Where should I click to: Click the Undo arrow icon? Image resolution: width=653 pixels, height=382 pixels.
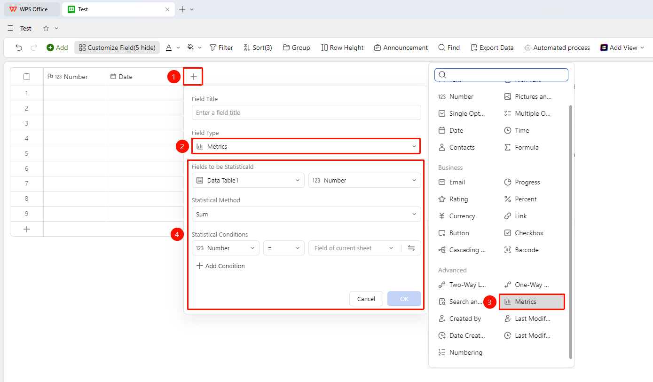19,48
